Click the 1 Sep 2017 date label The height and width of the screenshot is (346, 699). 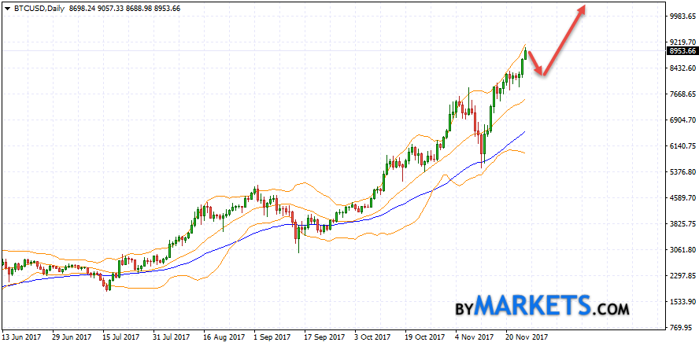[x=273, y=337]
